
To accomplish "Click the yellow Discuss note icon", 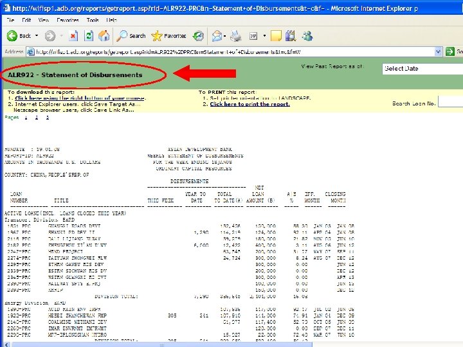I will click(x=276, y=36).
